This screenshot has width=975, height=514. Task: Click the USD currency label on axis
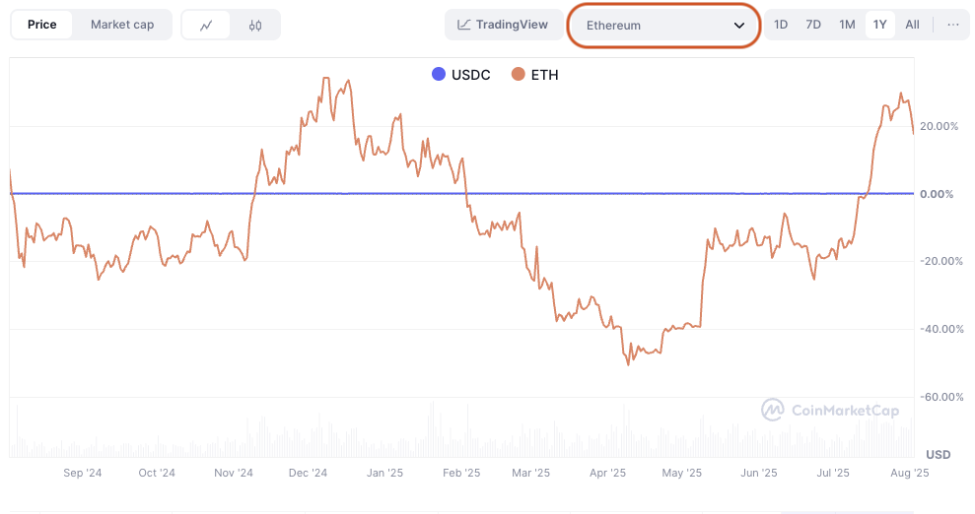[x=938, y=454]
